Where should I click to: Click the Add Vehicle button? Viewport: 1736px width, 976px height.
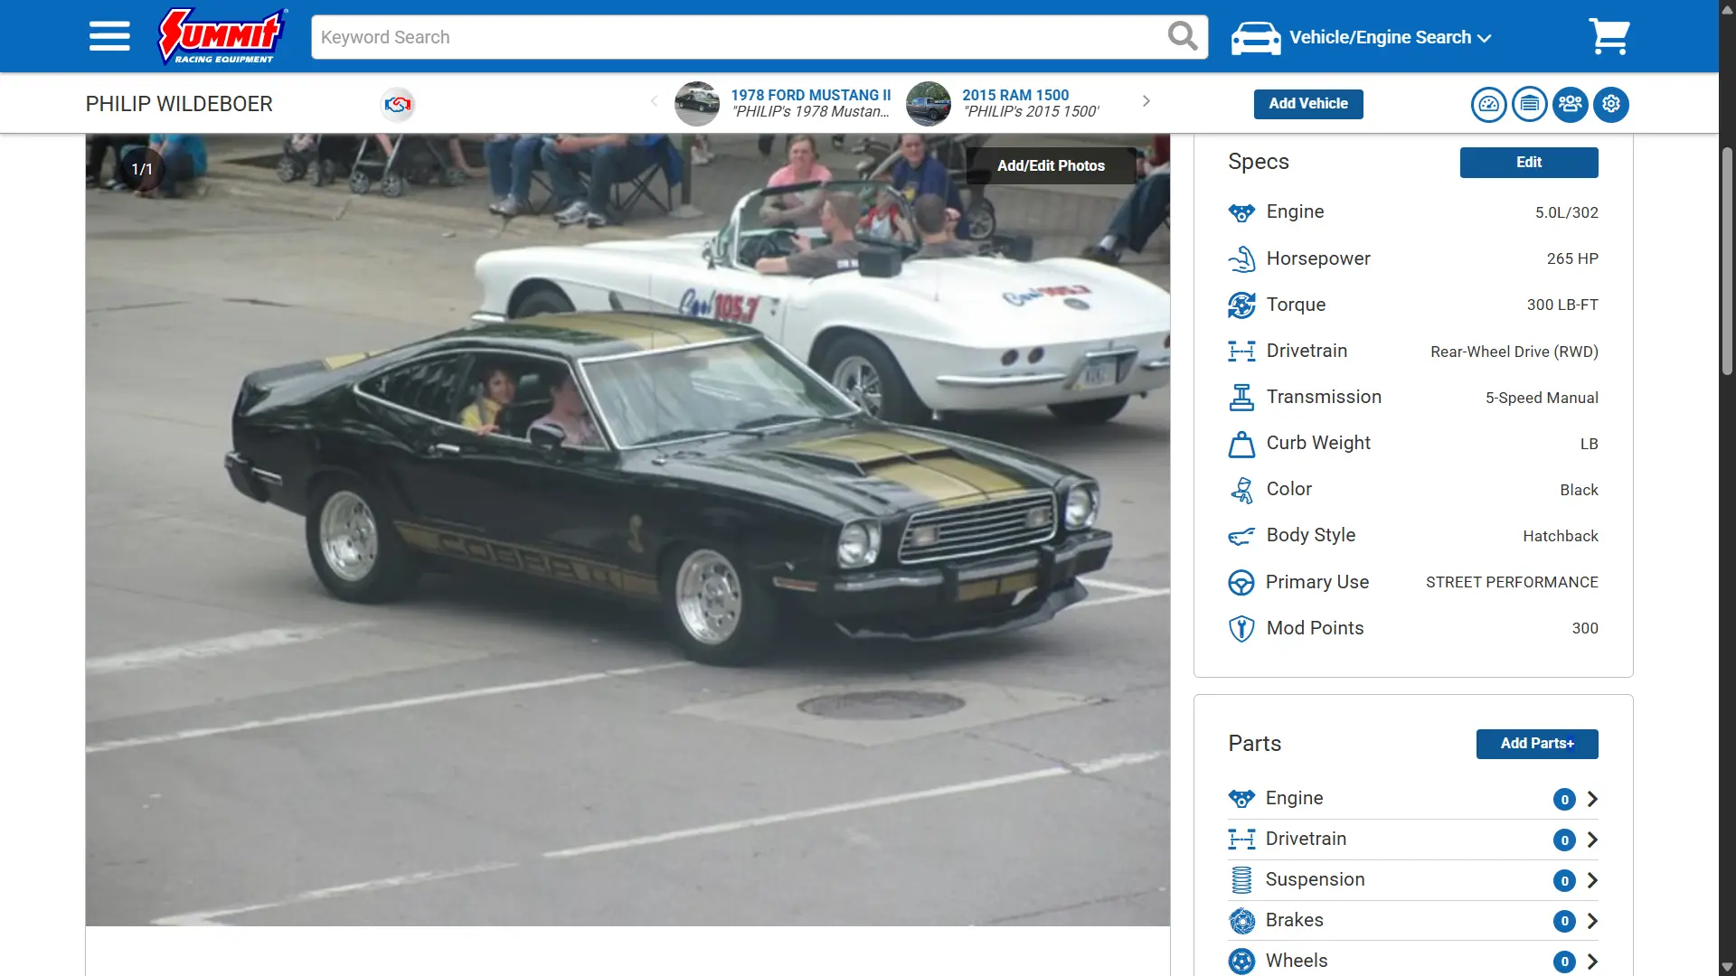pos(1308,104)
